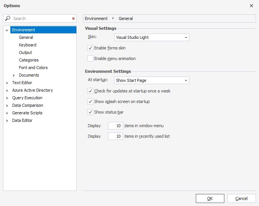The height and width of the screenshot is (206, 259).
Task: Select Generate Scripts tree item
Action: click(x=27, y=113)
